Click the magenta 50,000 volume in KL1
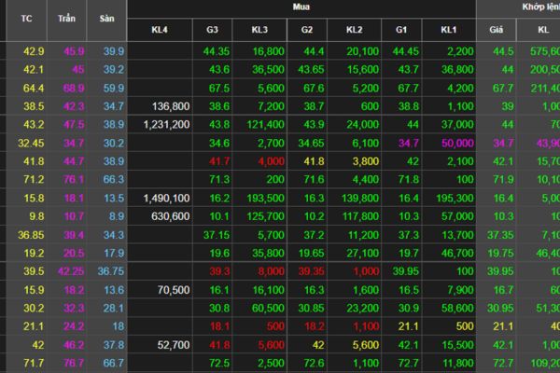560x373 pixels. coord(456,143)
